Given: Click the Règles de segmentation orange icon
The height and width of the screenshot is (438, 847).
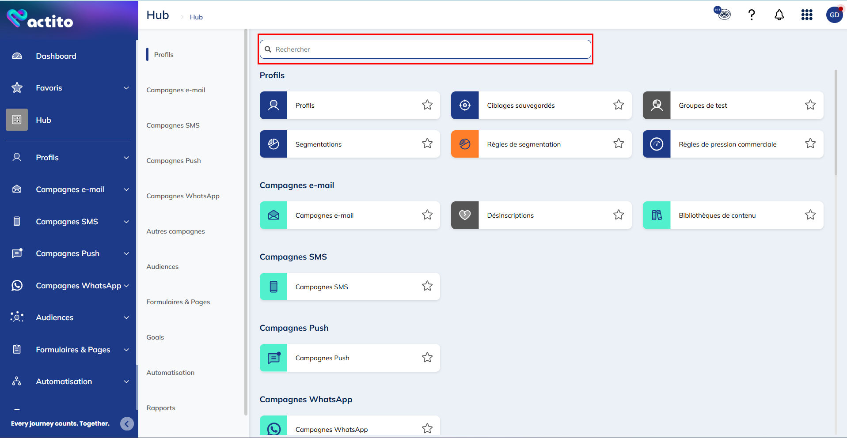Looking at the screenshot, I should (465, 144).
